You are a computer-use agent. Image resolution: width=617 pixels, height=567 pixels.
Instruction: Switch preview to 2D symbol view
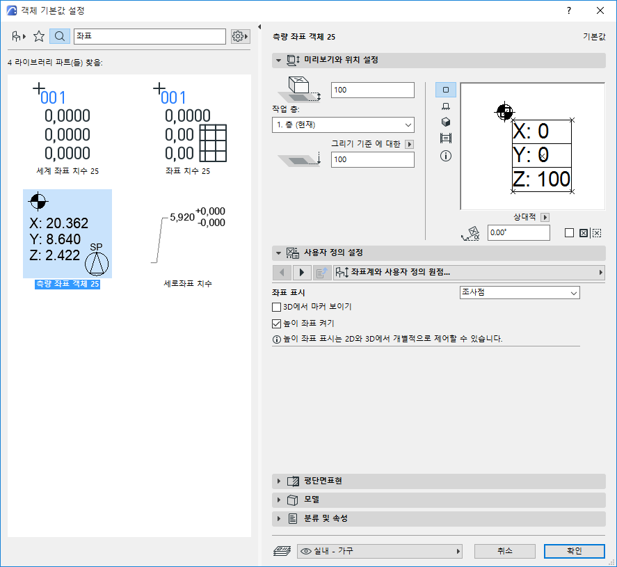coord(445,90)
